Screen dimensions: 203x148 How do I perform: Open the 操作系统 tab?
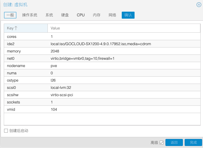(x=30, y=15)
